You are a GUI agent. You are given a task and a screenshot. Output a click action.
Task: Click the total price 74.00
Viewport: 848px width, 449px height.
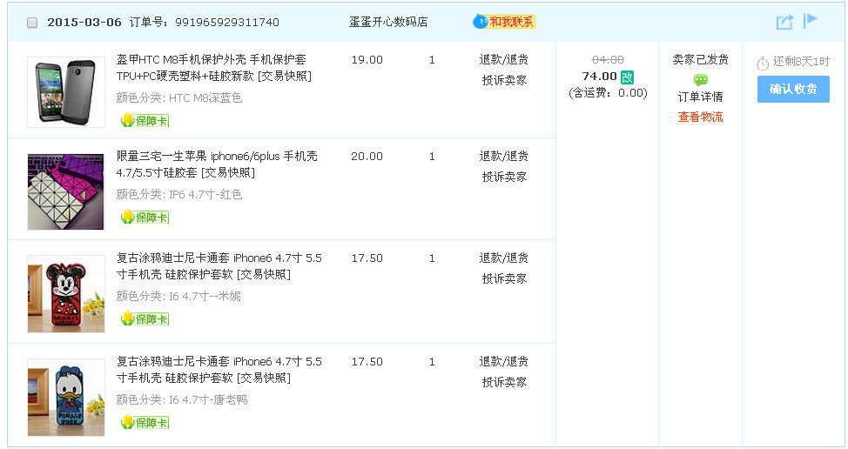point(599,77)
